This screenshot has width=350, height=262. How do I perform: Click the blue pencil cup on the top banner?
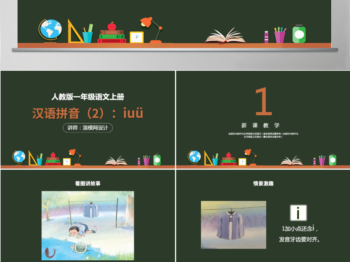88,34
